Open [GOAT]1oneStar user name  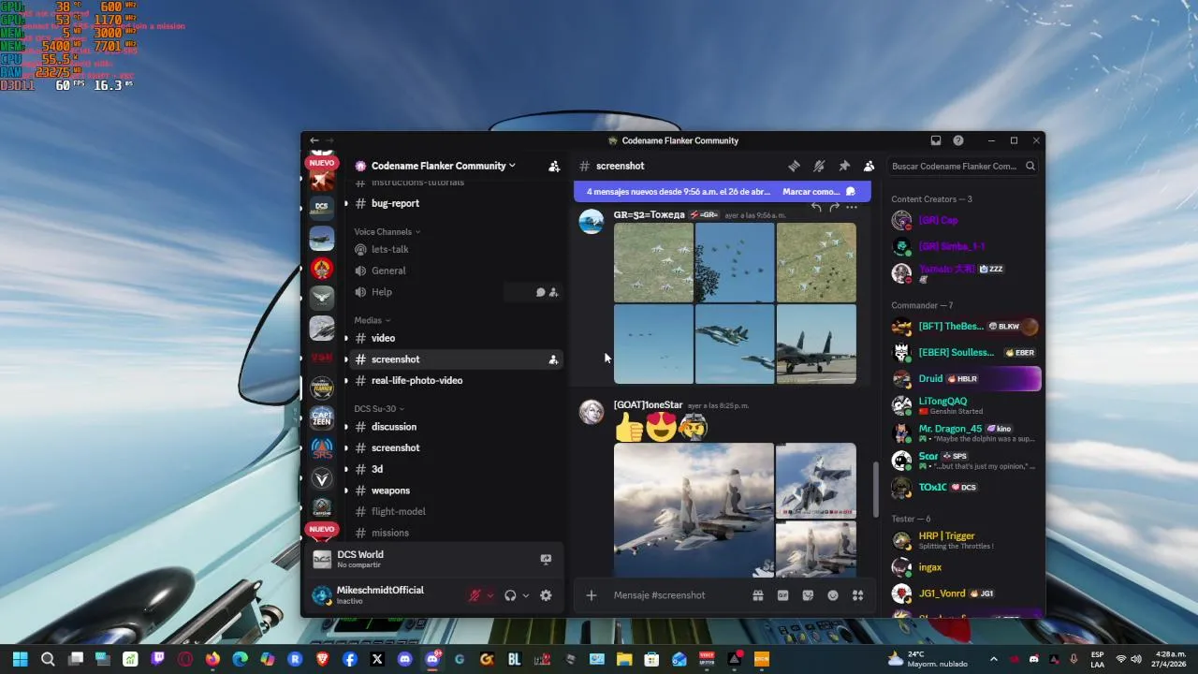[x=648, y=404]
